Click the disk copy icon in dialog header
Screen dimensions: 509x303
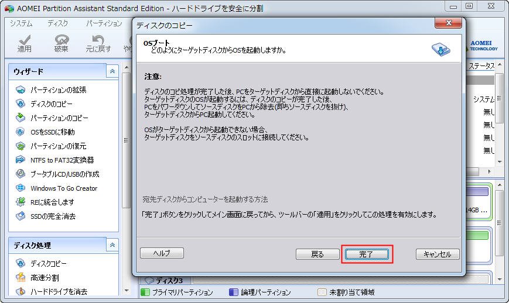click(441, 49)
